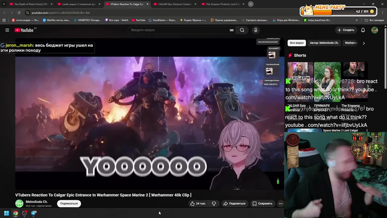Start voice search with microphone icon
Screen dimensions: 387x218
[x=256, y=30]
